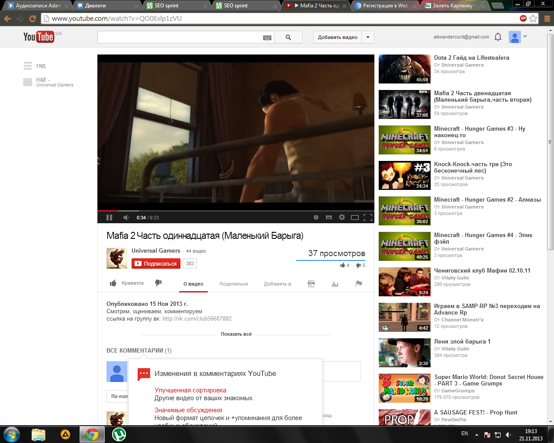The height and width of the screenshot is (443, 554).
Task: Seek on the red video progress bar
Action: click(x=236, y=211)
